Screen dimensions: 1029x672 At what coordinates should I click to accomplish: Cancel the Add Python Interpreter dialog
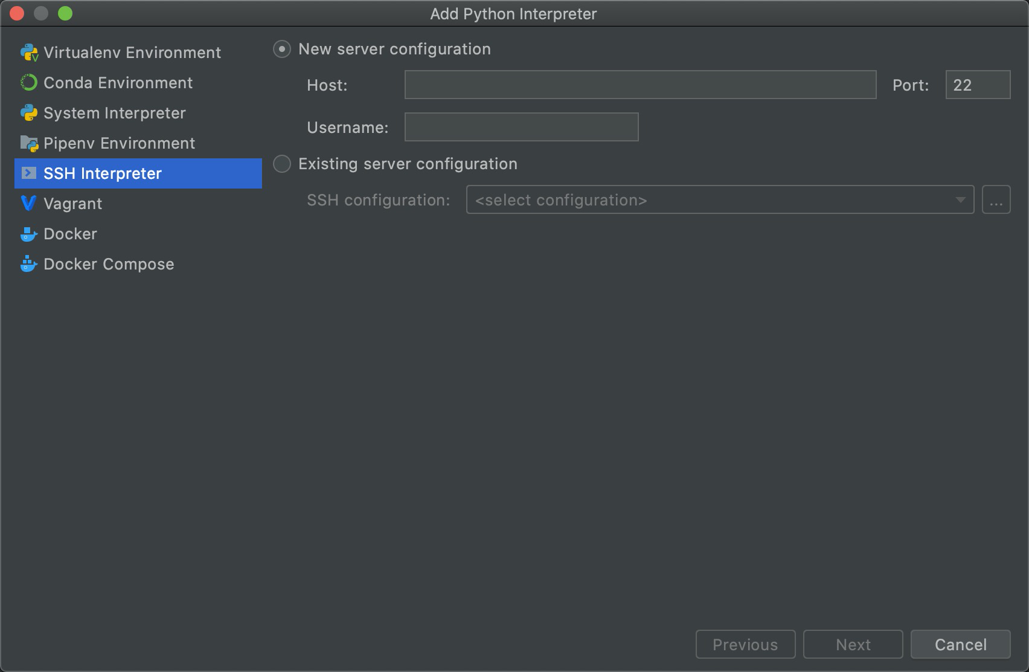coord(960,644)
